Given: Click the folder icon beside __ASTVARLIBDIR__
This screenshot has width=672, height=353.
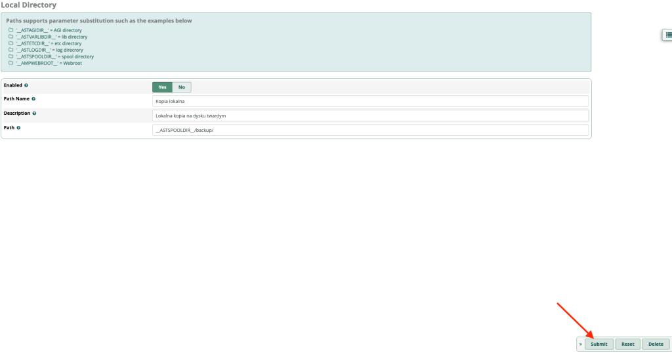Looking at the screenshot, I should [10, 37].
